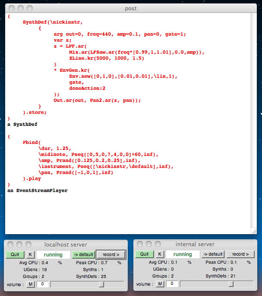The width and height of the screenshot is (262, 296).
Task: Click the '\instrument, Pseq' line
Action: [x=106, y=167]
